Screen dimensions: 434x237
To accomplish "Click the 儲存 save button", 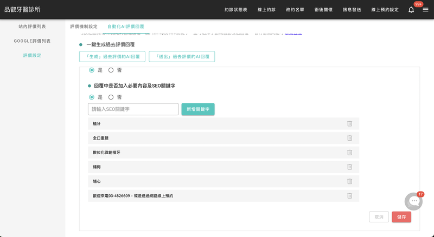I will 401,216.
